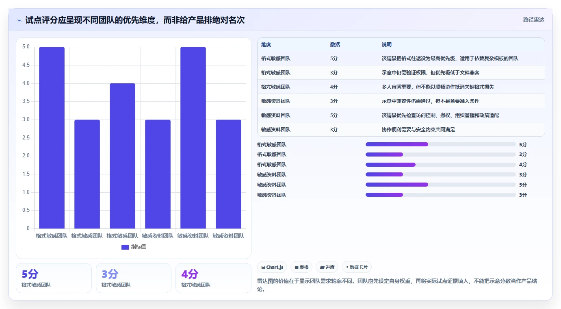The image size is (561, 309).
Task: Open the 5分 格式敏感团队 stat card
Action: [x=54, y=278]
